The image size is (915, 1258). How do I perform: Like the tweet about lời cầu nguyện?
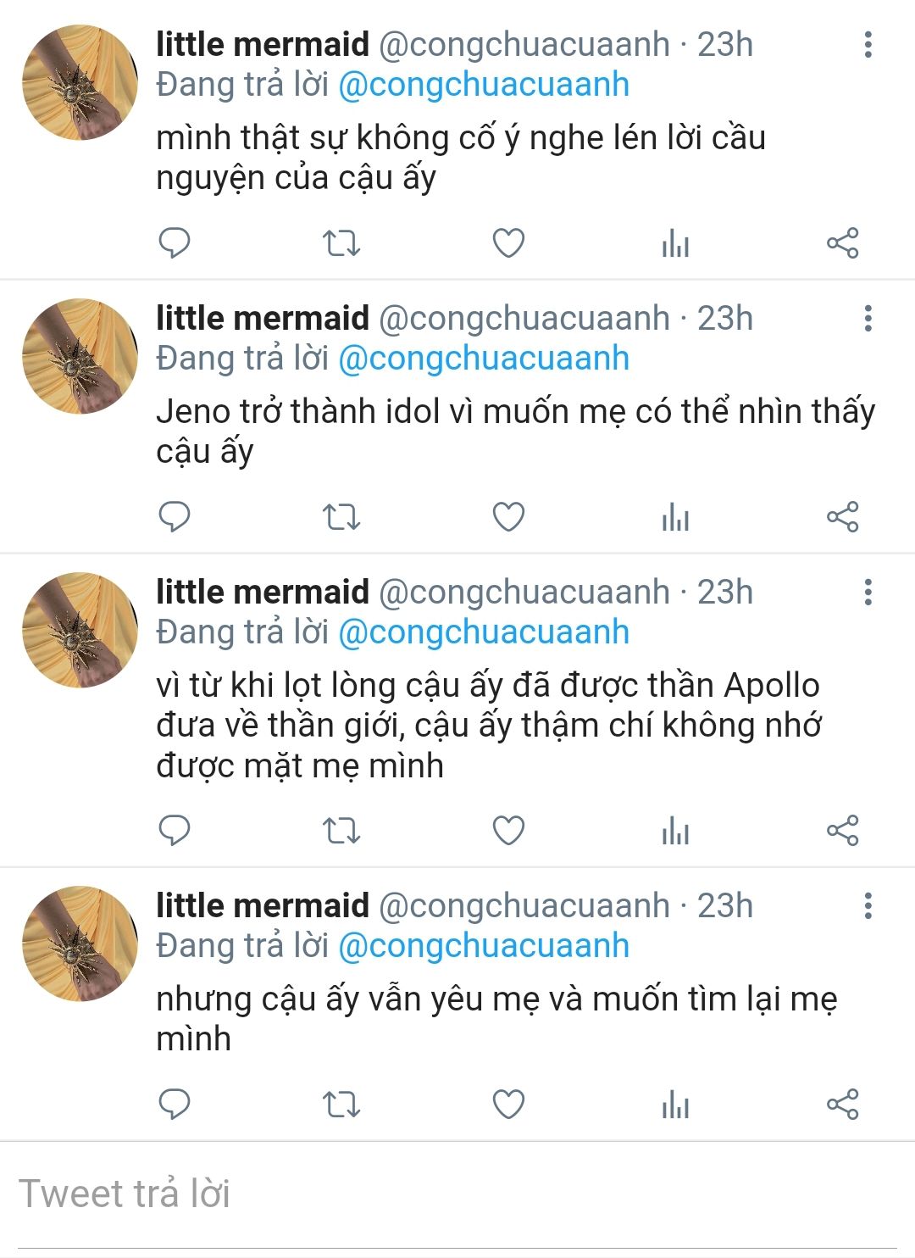508,242
